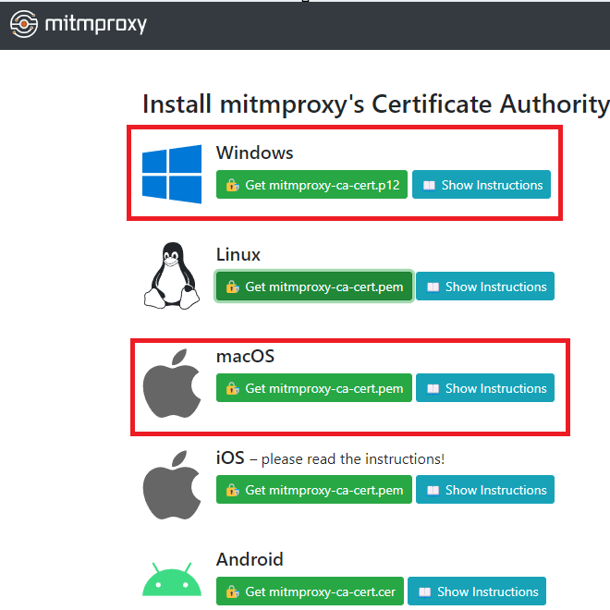Show Instructions for macOS

click(485, 388)
